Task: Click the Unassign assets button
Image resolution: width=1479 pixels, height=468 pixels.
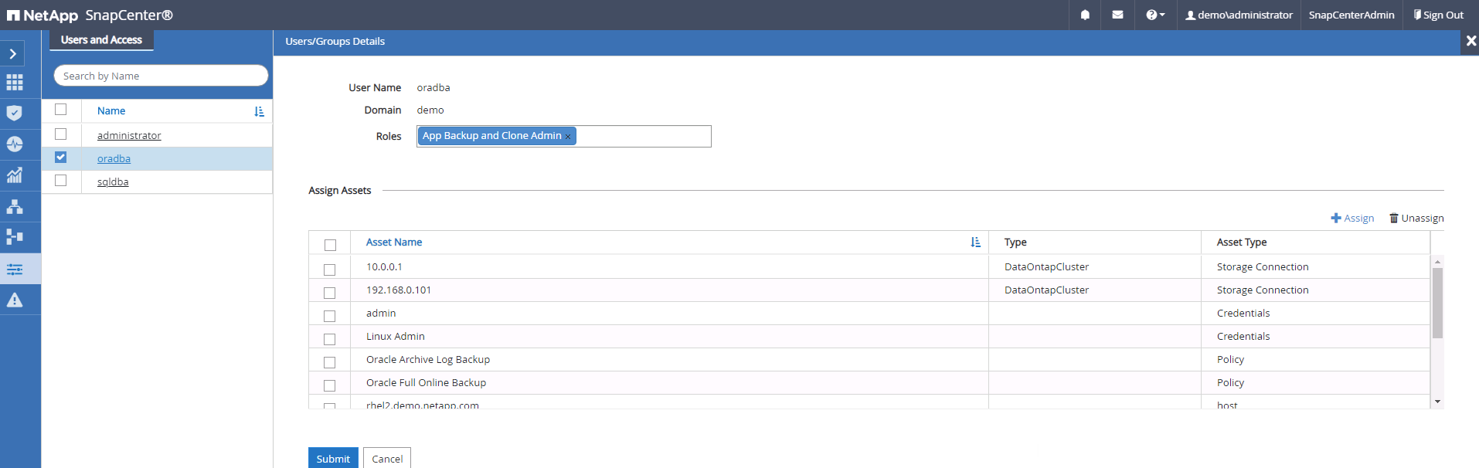Action: click(x=1416, y=219)
